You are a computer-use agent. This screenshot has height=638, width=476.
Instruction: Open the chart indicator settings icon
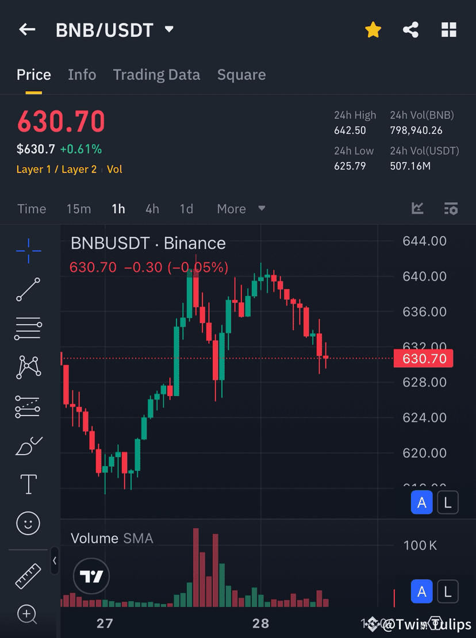(x=451, y=209)
